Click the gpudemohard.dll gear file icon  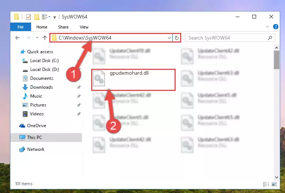click(99, 78)
